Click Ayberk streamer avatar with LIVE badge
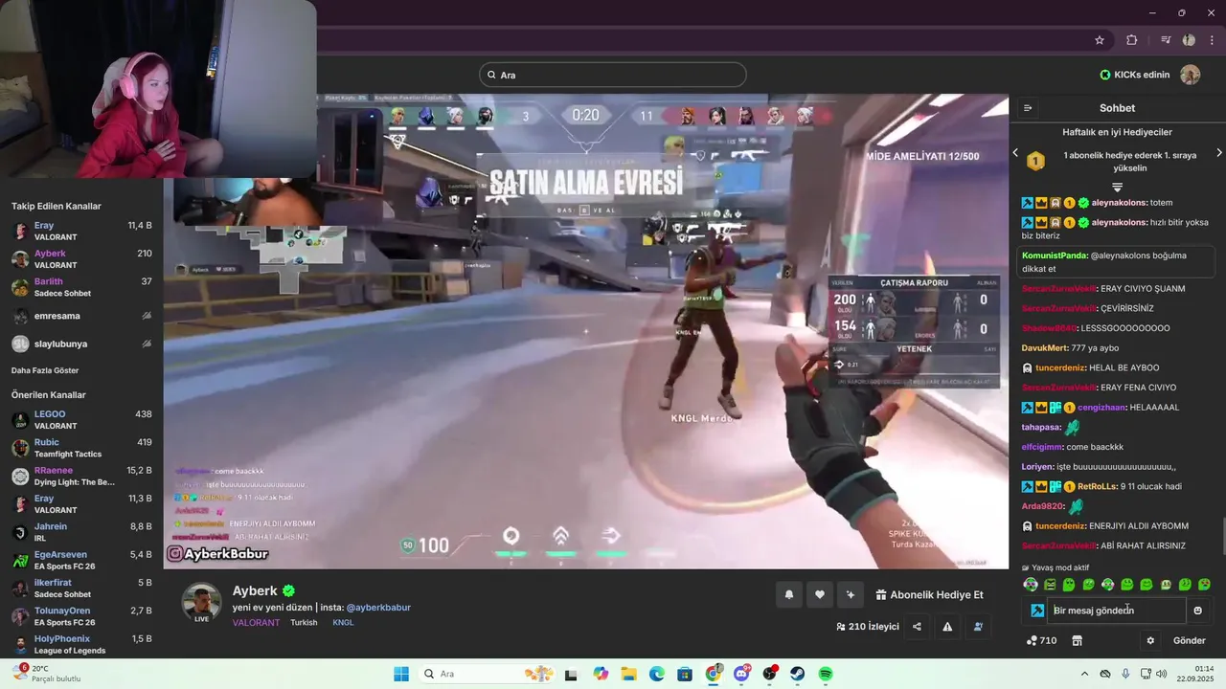1226x689 pixels. point(201,603)
